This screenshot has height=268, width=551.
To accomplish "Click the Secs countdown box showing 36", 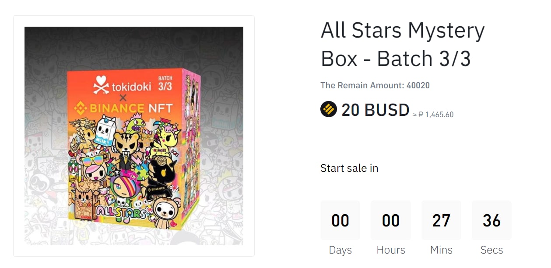I will click(491, 220).
